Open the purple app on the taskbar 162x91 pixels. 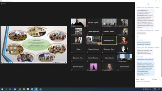point(15,89)
